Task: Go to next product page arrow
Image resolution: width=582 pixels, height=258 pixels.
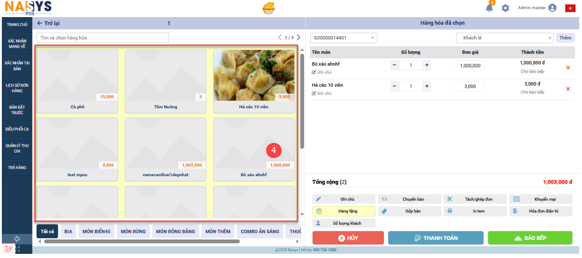Action: coord(299,37)
